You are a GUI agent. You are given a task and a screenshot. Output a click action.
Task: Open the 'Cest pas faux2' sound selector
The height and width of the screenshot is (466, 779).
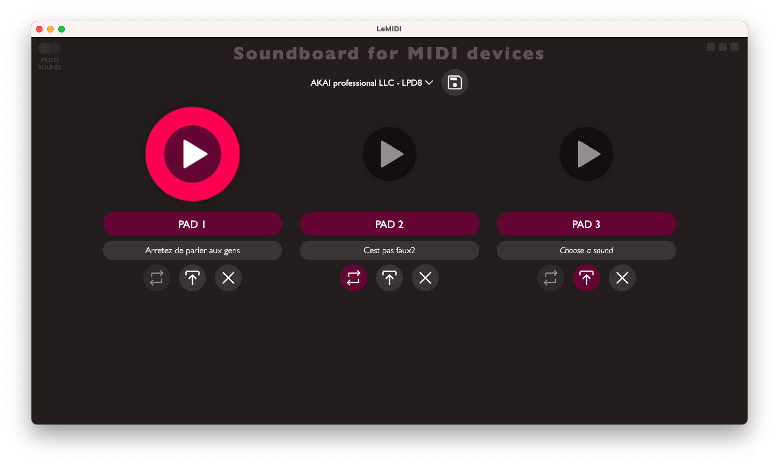[389, 250]
